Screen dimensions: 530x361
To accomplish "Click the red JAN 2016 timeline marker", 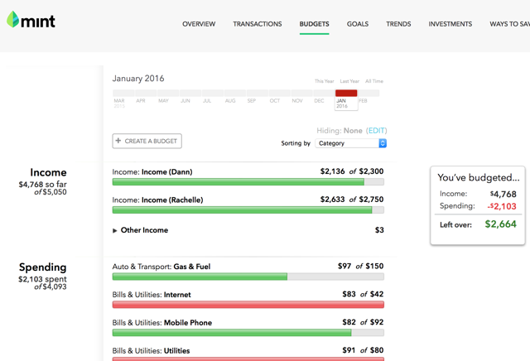I will (x=346, y=93).
